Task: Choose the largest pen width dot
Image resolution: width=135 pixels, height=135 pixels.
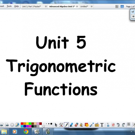Action: 51,124
